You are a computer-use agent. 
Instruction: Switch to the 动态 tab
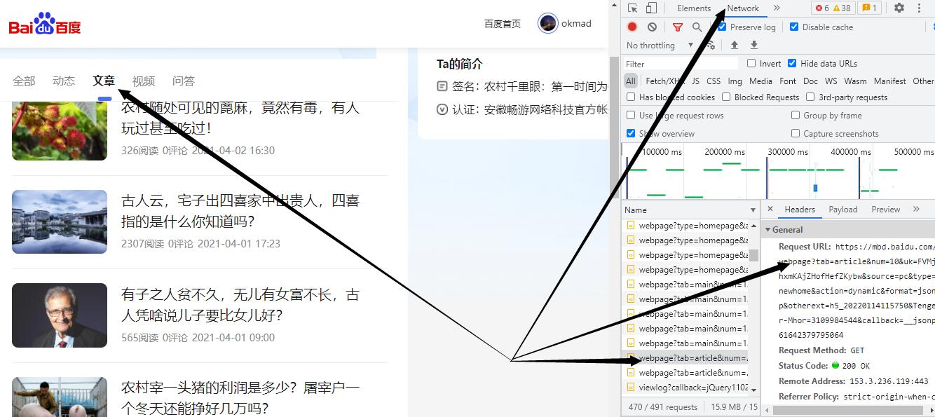pos(64,81)
